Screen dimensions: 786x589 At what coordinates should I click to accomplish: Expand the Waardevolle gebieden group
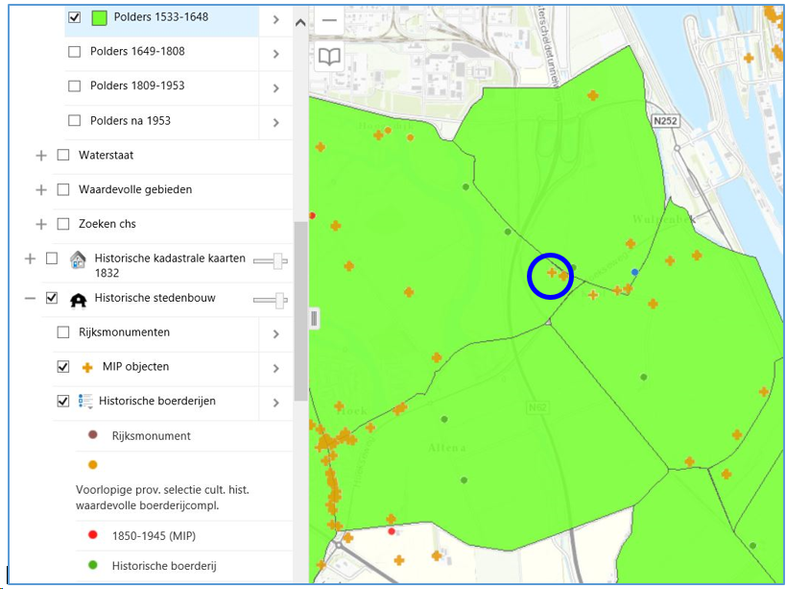(41, 190)
